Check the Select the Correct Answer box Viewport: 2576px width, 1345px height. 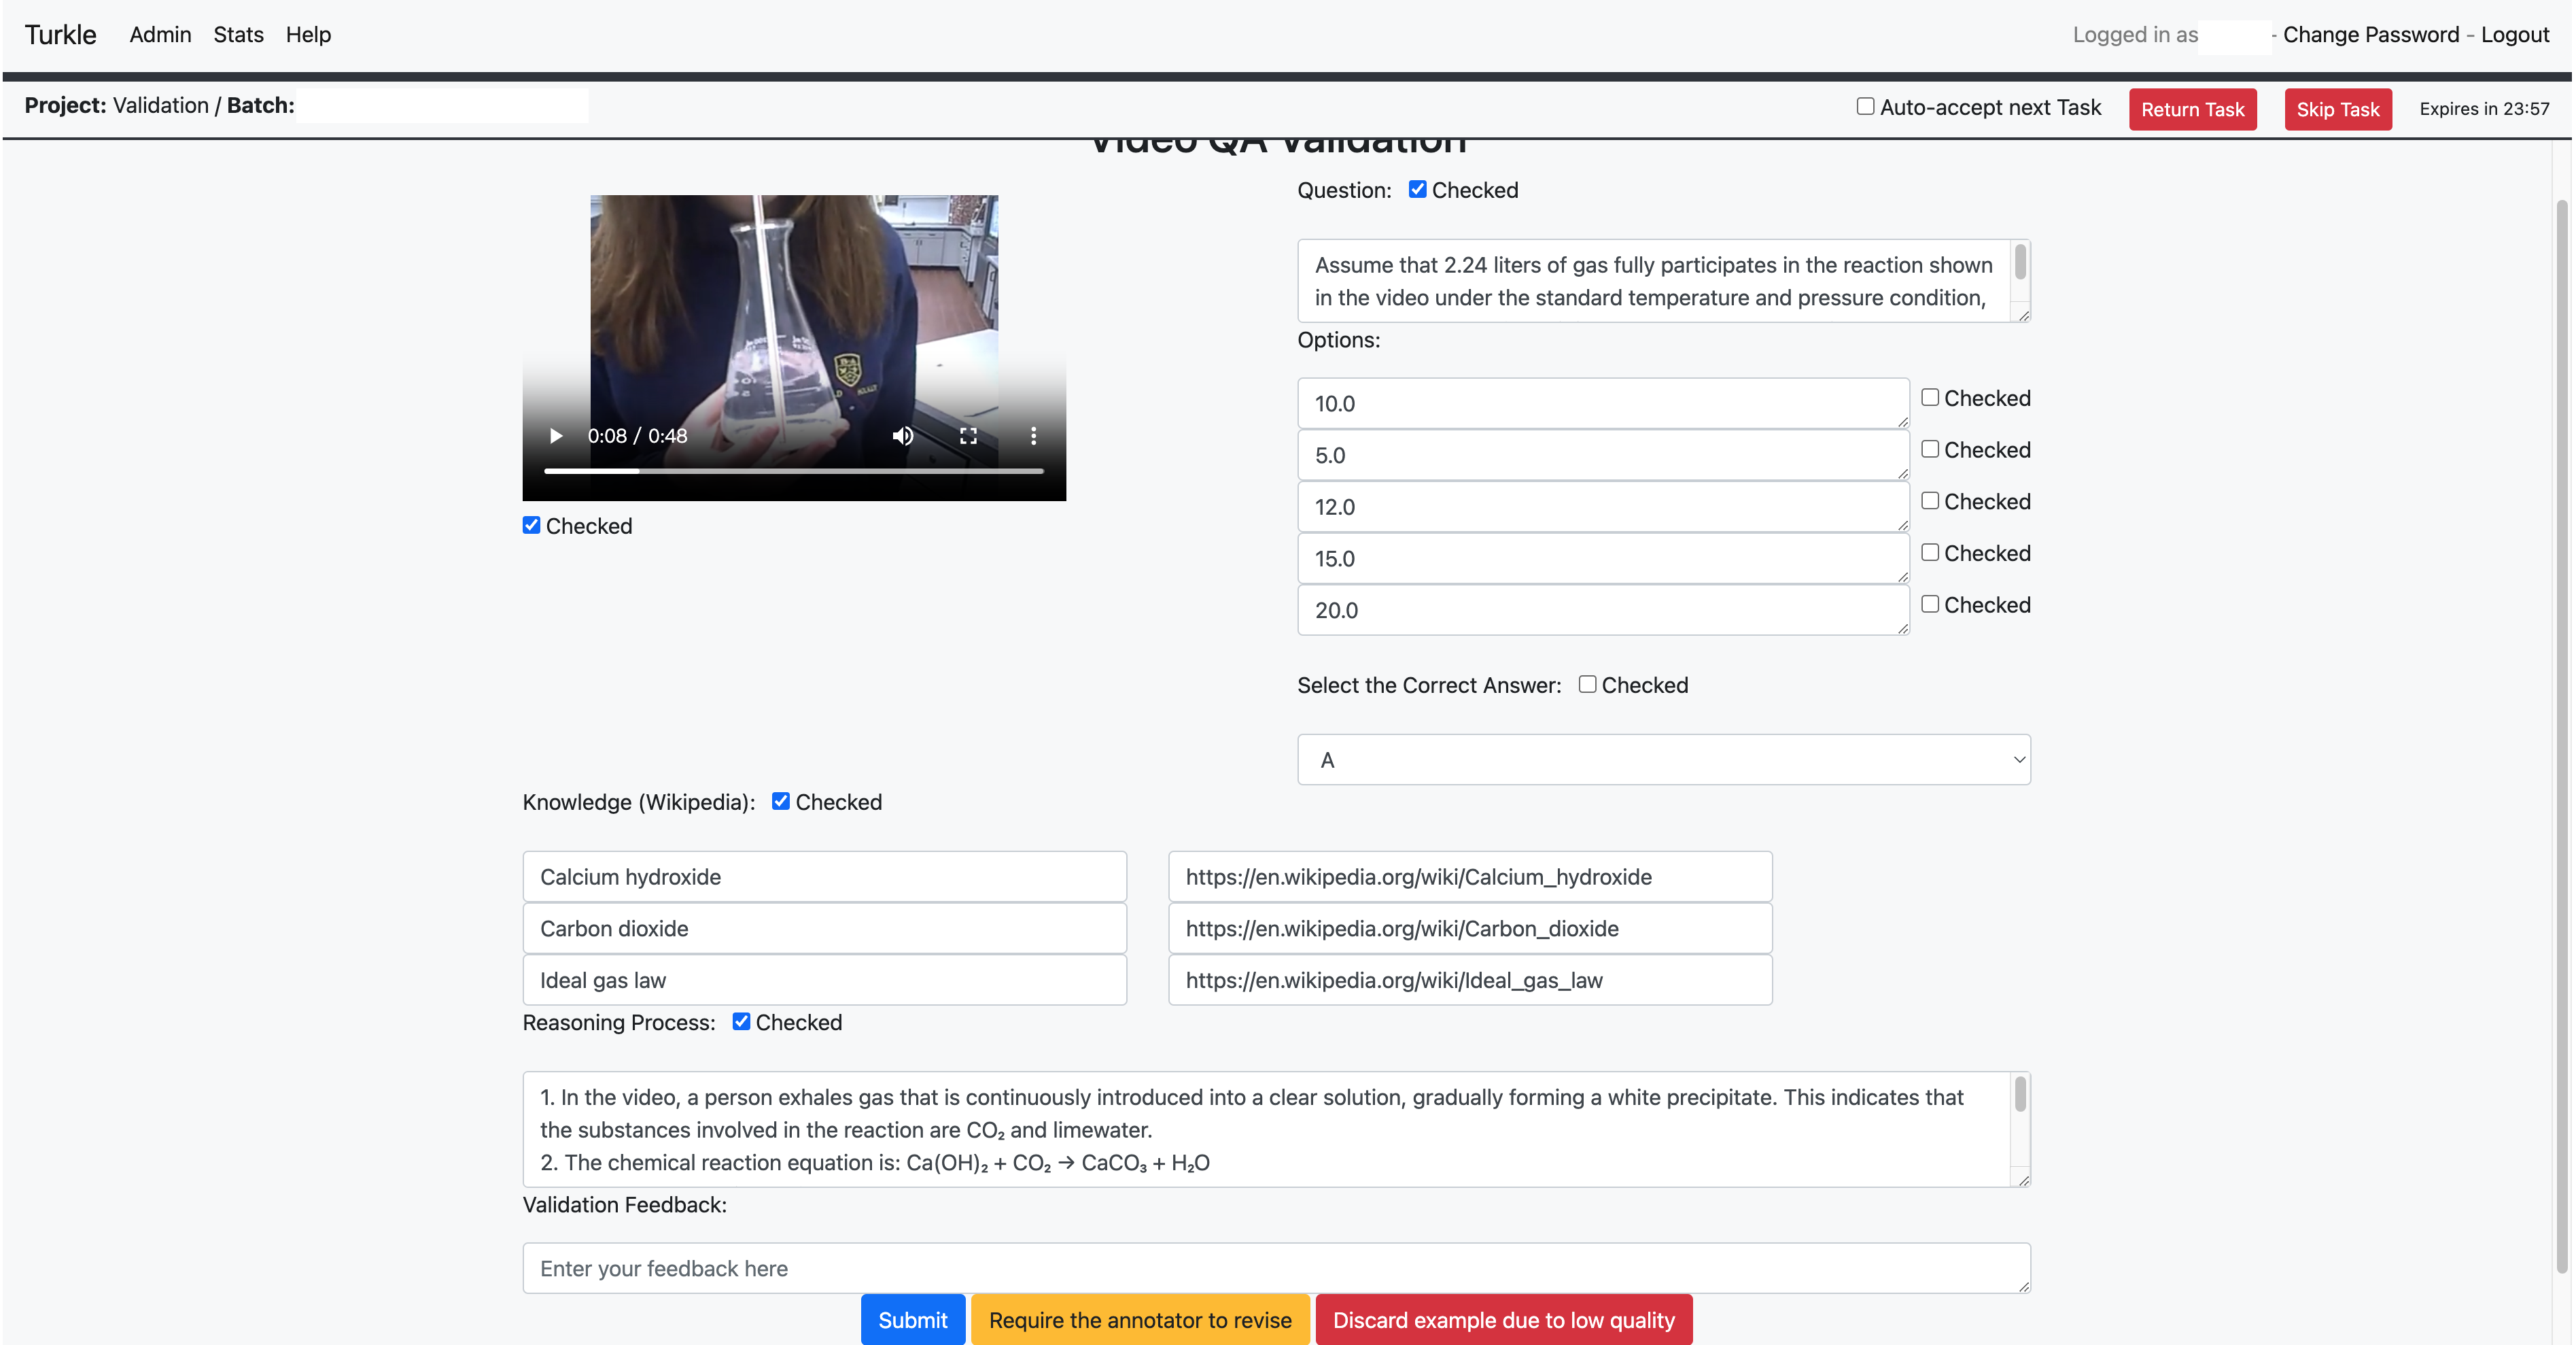tap(1587, 685)
